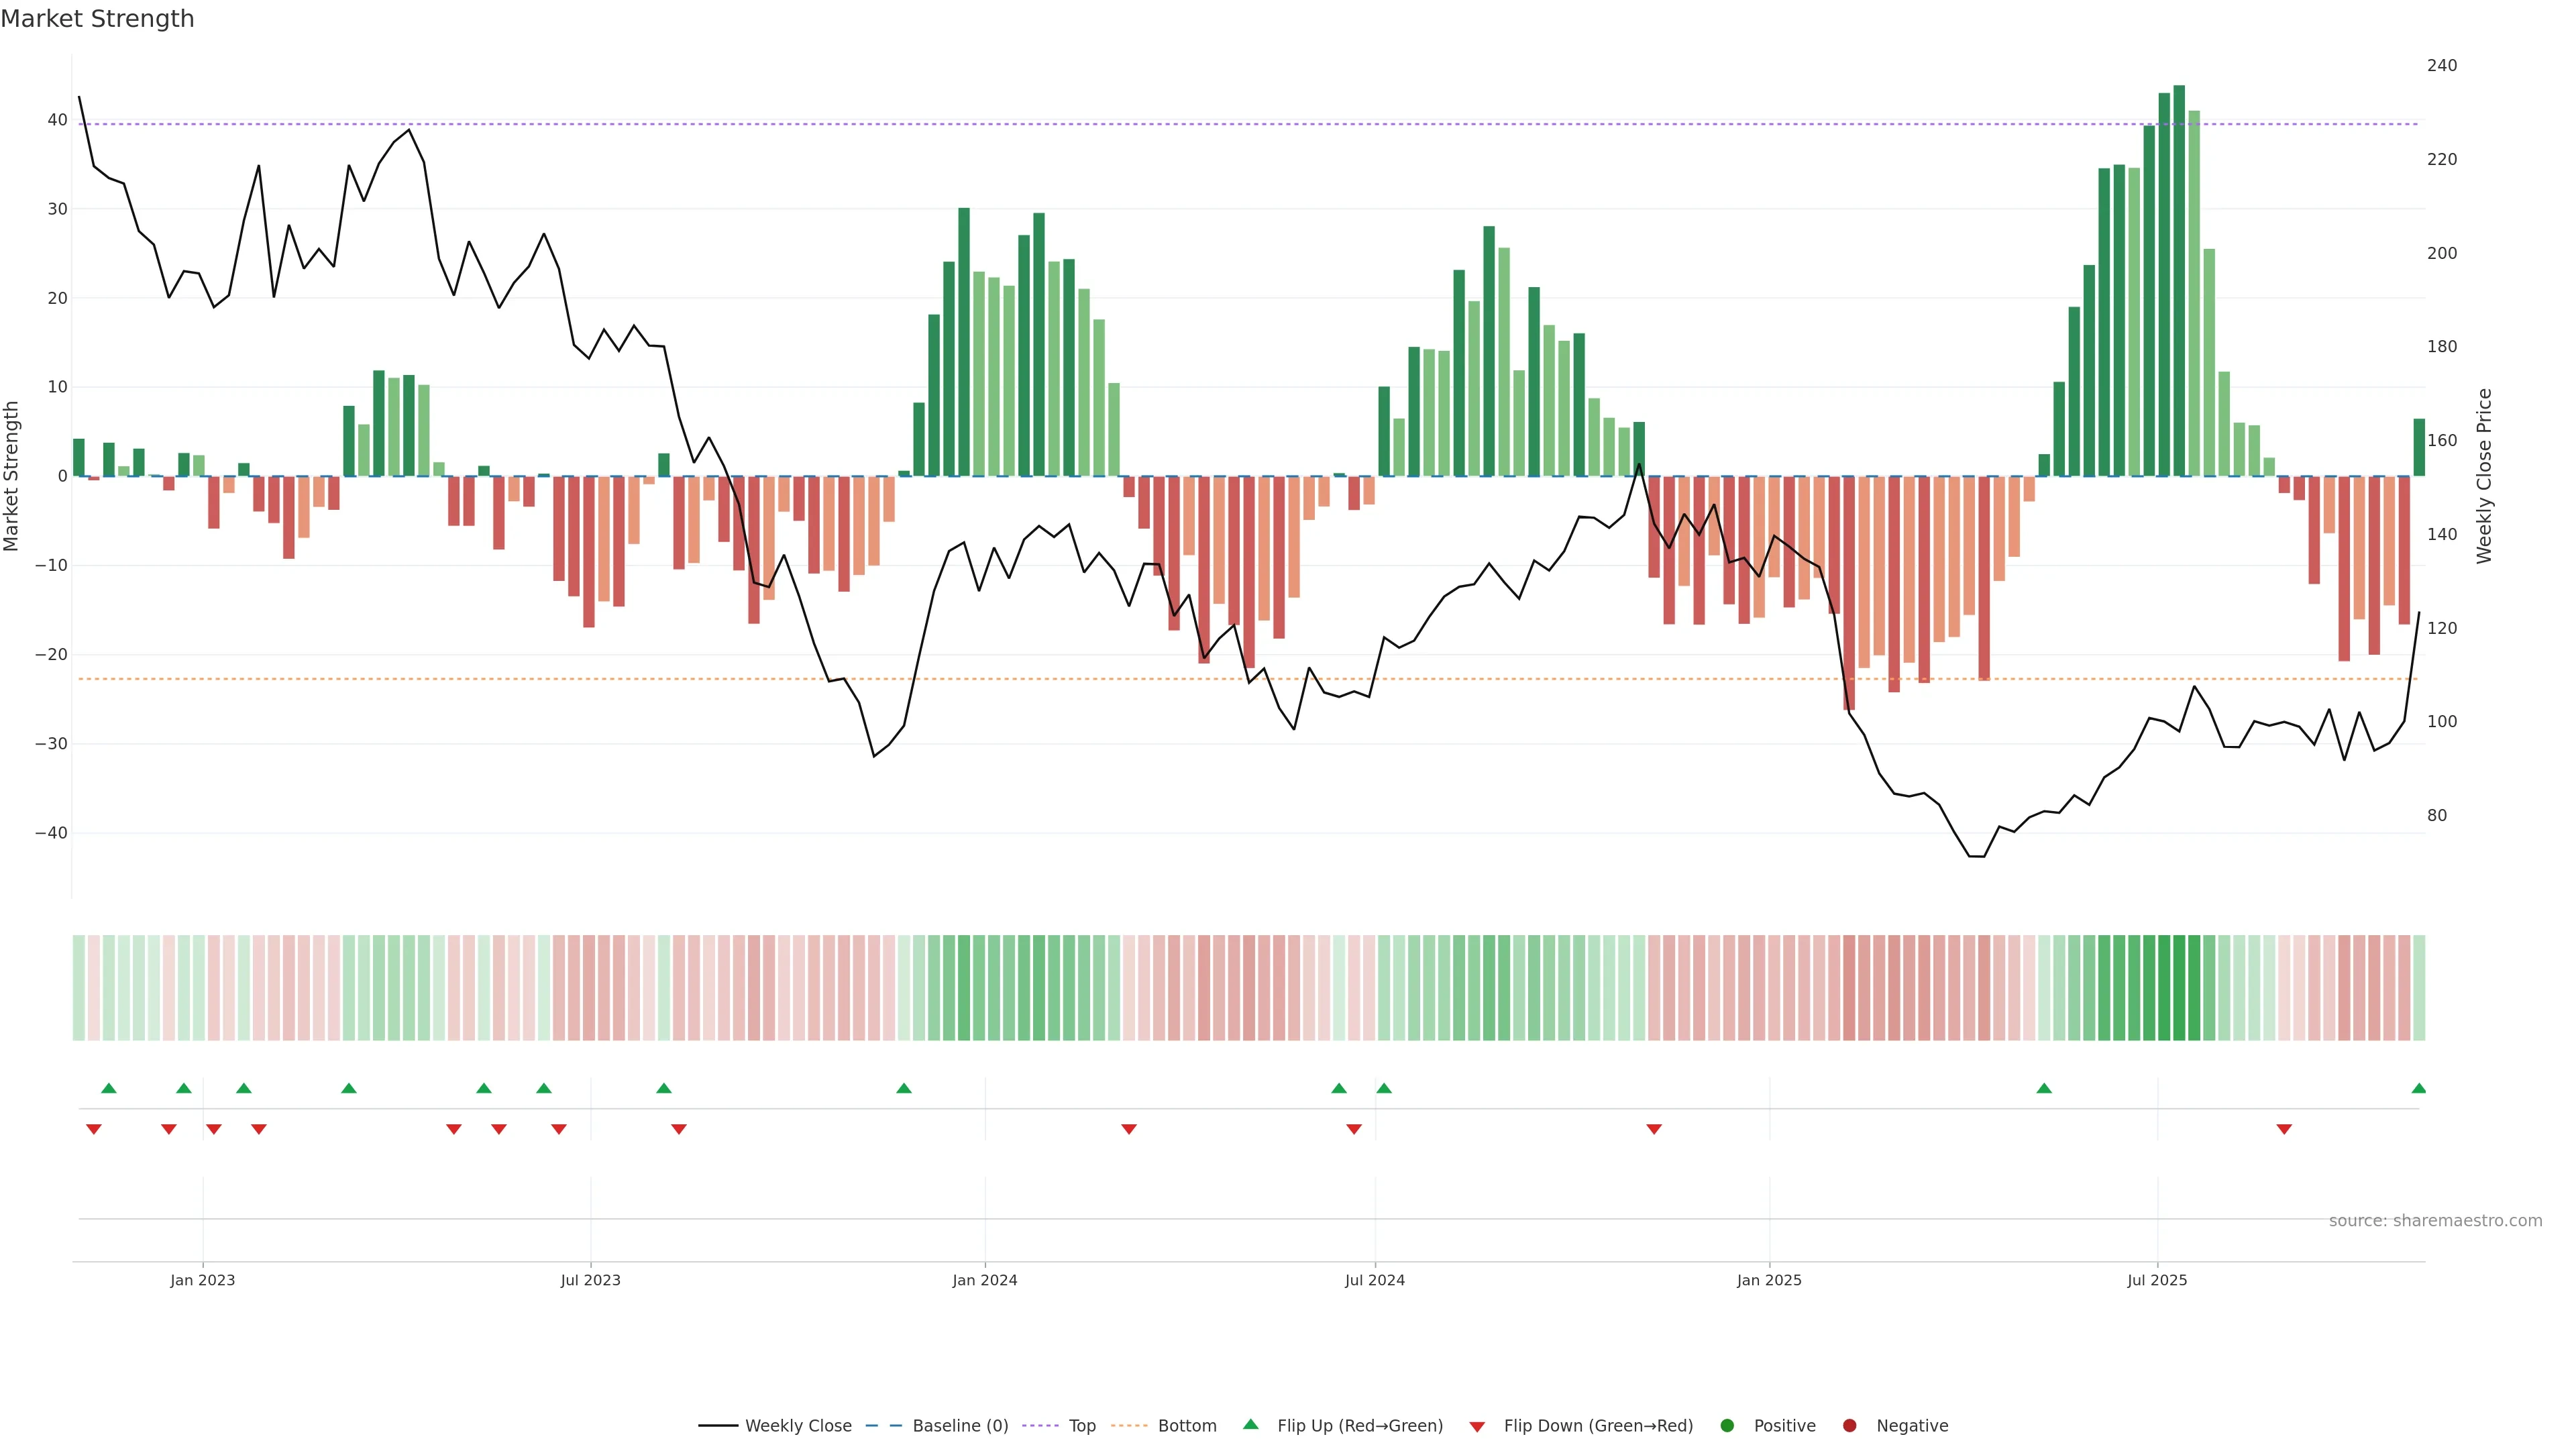This screenshot has width=2576, height=1449.
Task: Click the rightmost green strength bar
Action: [x=2418, y=447]
